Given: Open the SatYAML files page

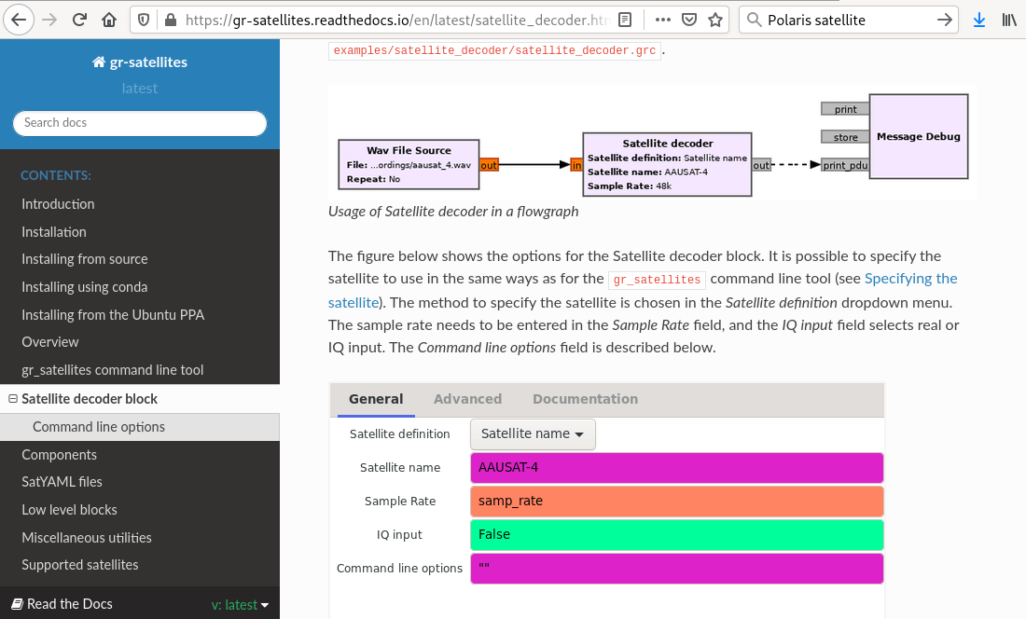Looking at the screenshot, I should pos(62,482).
